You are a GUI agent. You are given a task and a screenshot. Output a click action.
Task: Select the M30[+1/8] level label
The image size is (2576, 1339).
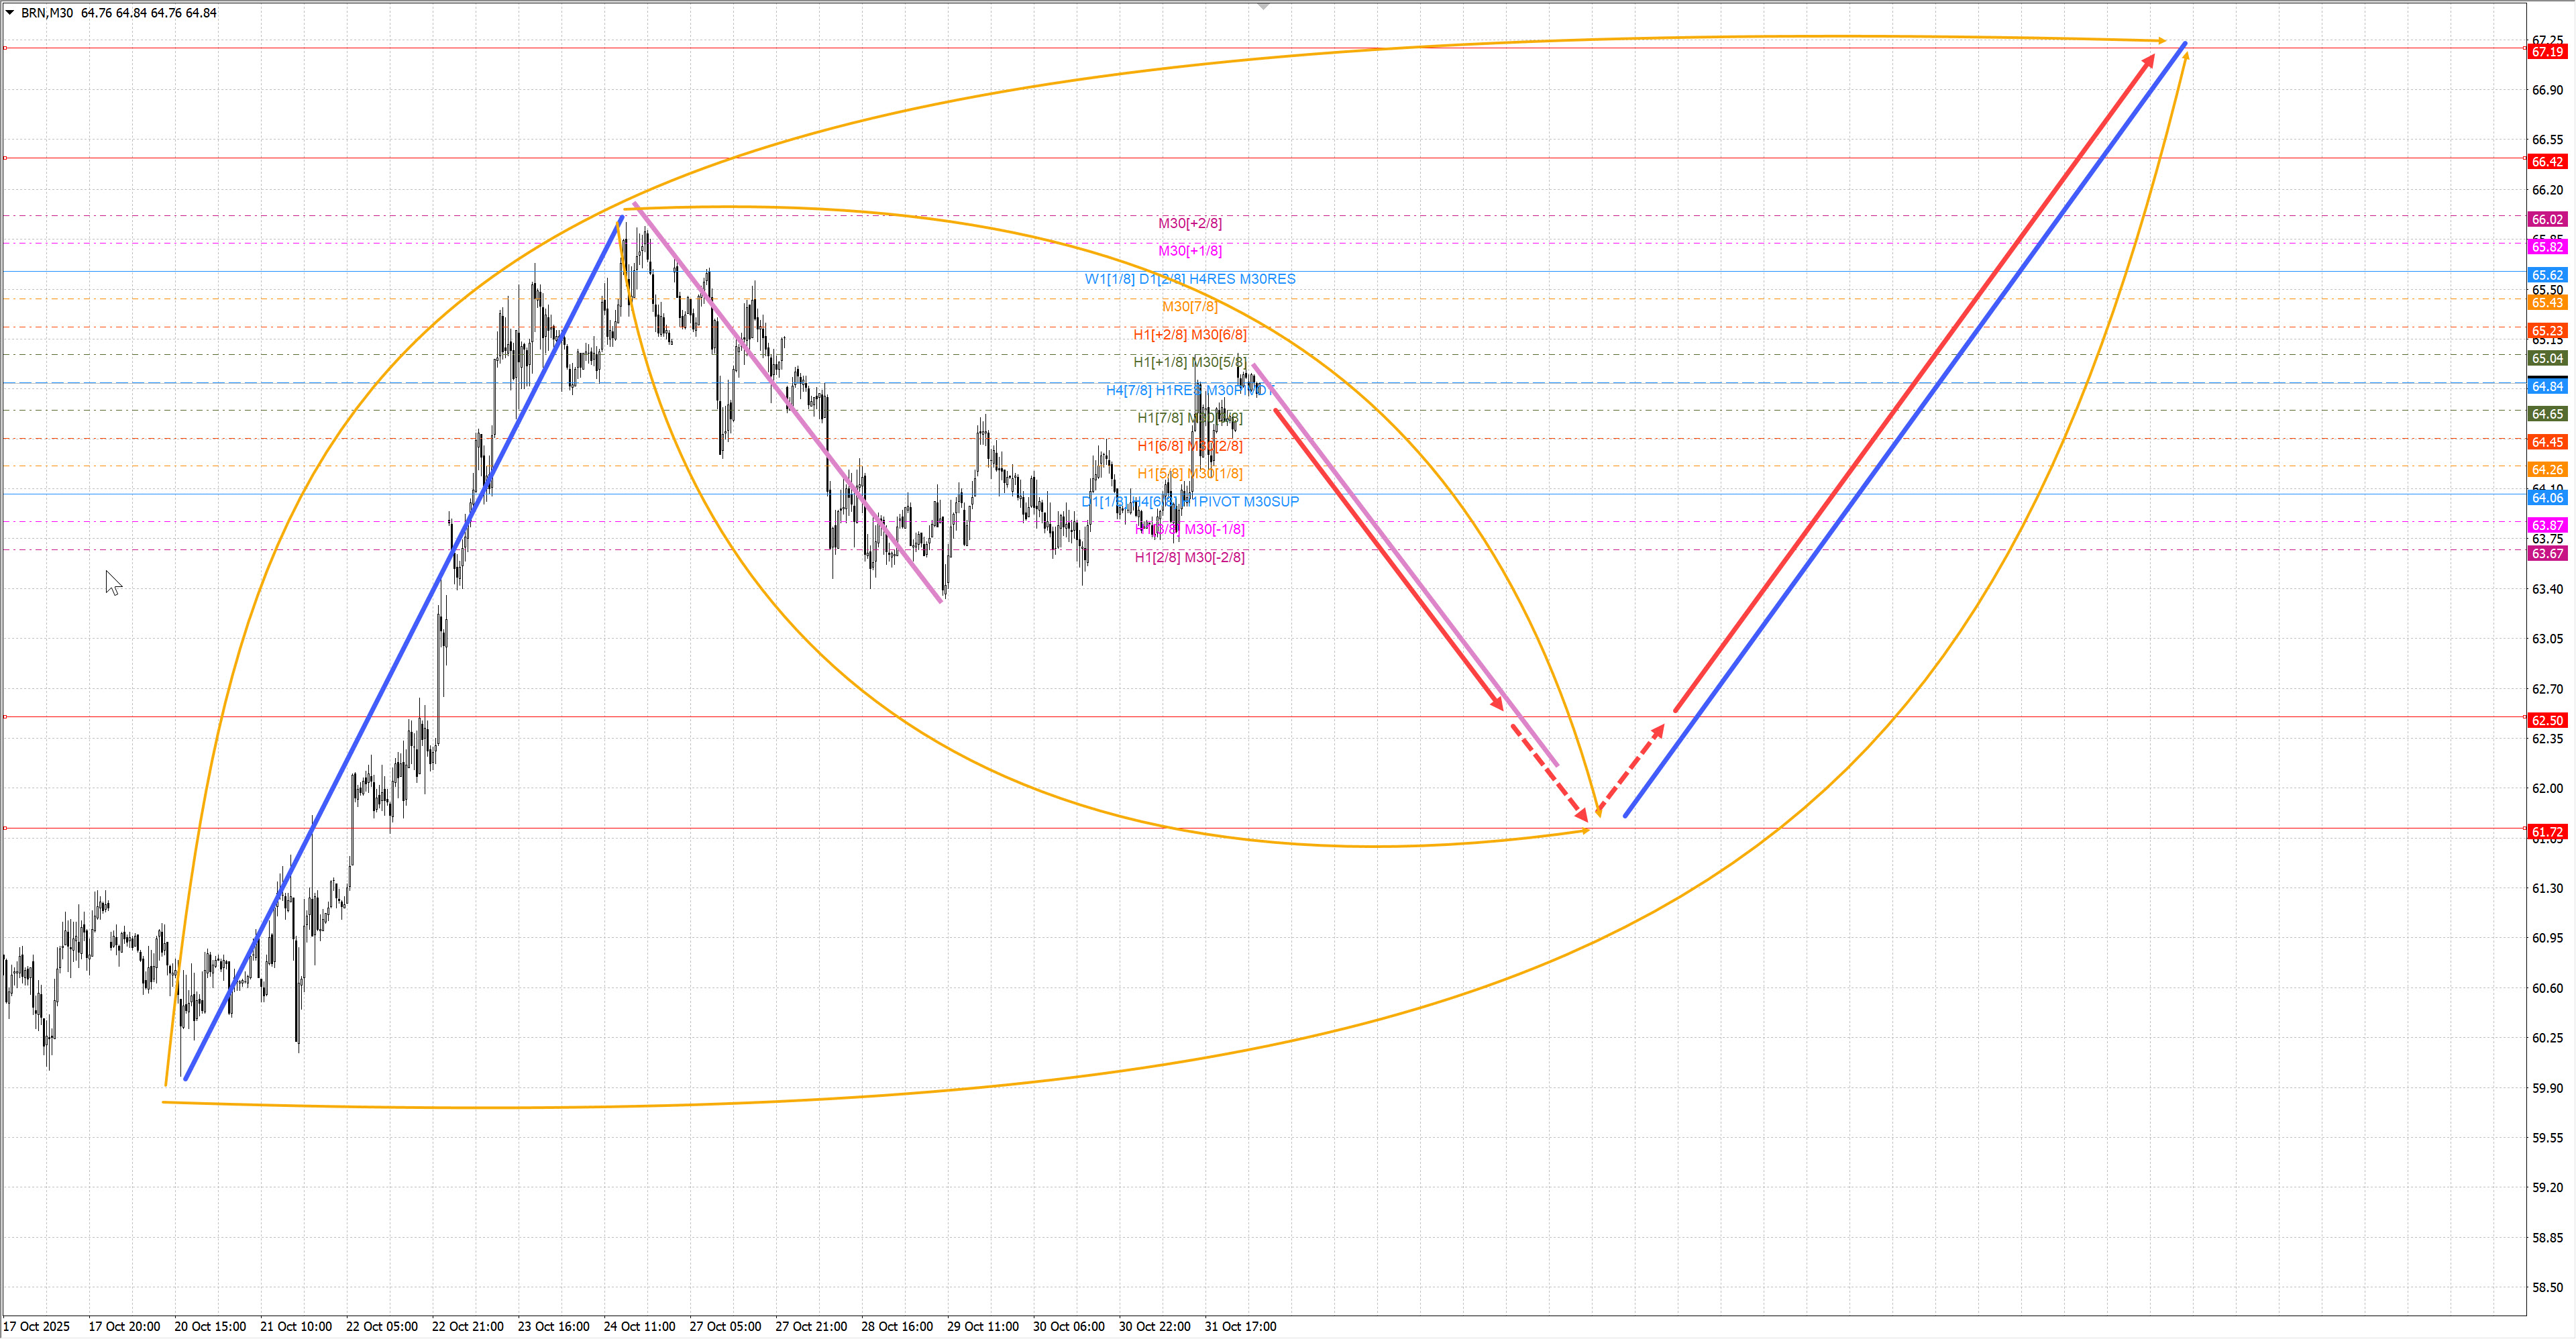(1189, 251)
